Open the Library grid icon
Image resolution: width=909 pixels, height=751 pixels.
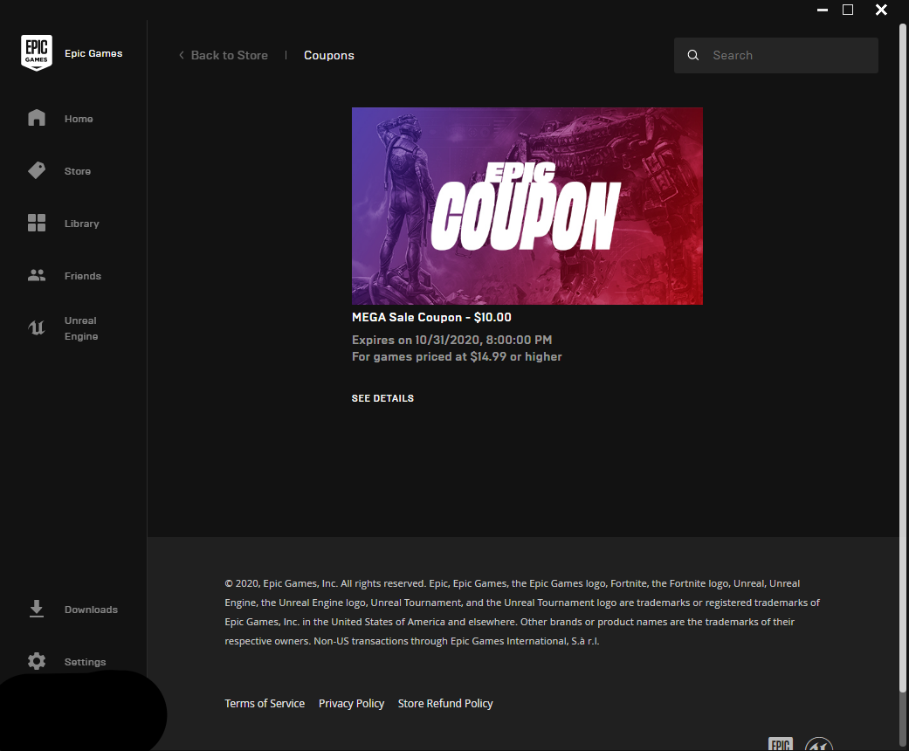pos(37,223)
